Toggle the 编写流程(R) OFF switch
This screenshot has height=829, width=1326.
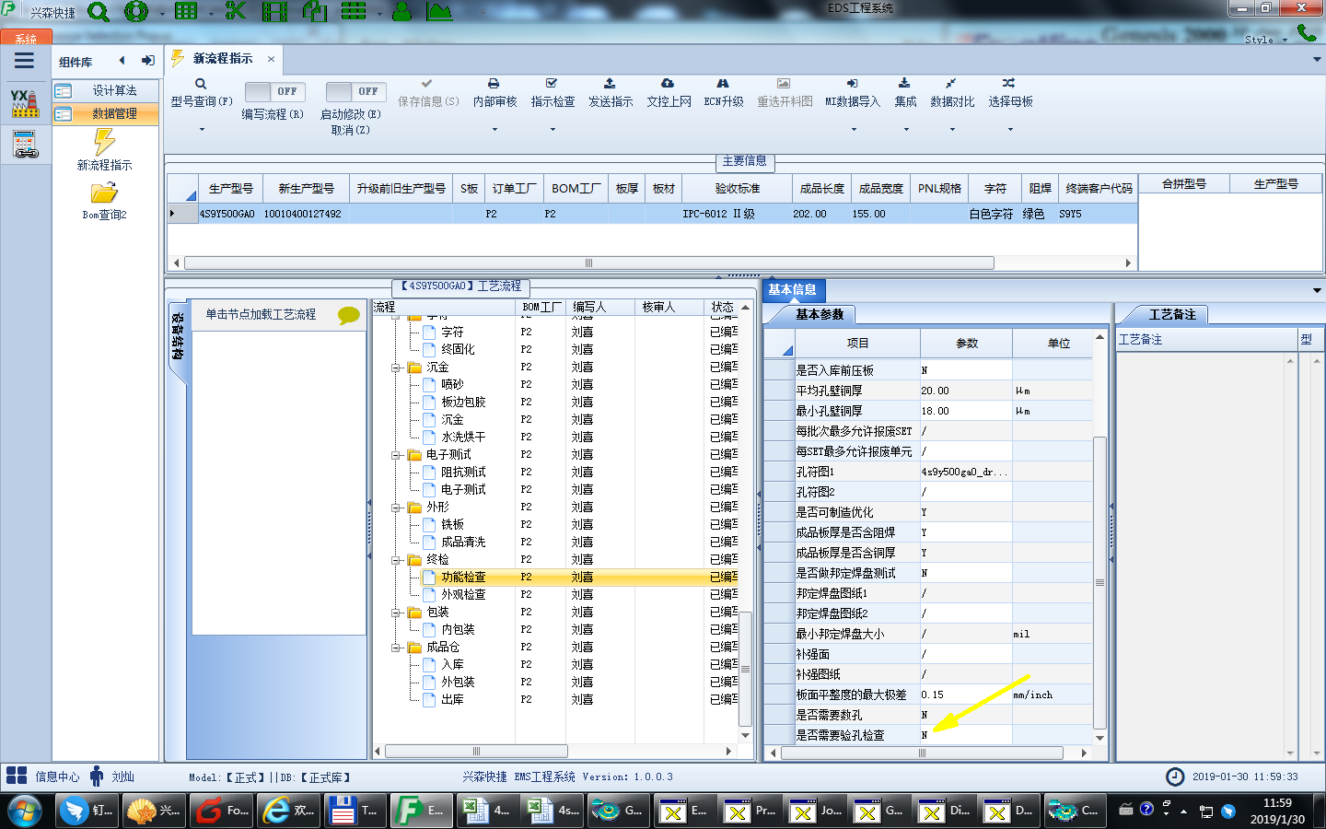(x=273, y=91)
